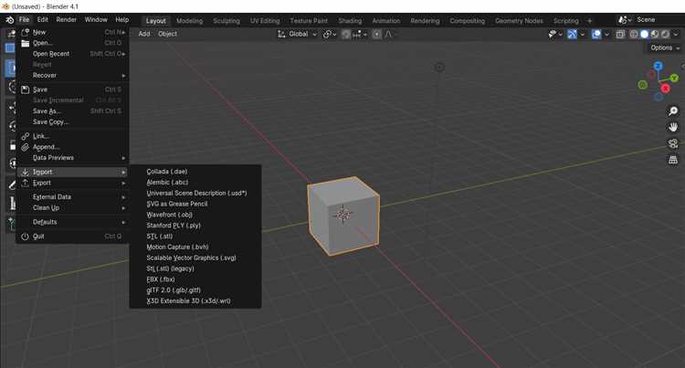Toggle show overlays button

pyautogui.click(x=595, y=34)
